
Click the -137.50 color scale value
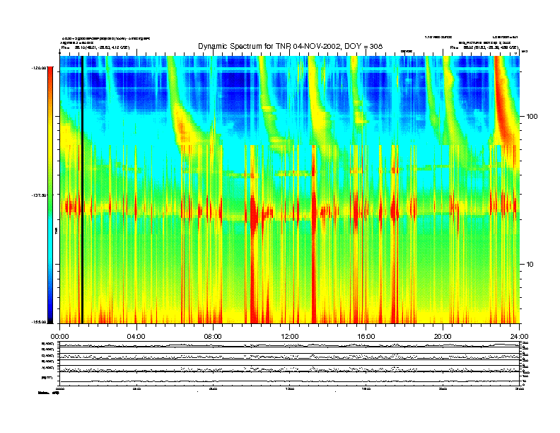coord(39,195)
